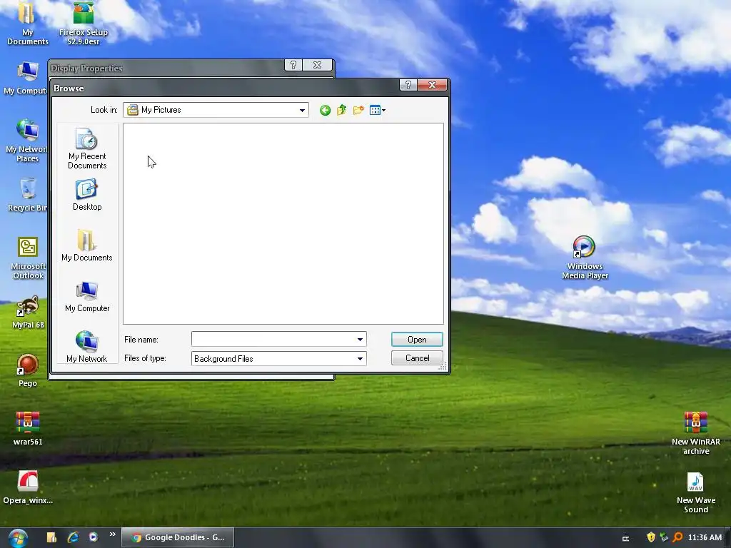Select Desktop in the places bar
Image resolution: width=731 pixels, height=548 pixels.
[87, 196]
